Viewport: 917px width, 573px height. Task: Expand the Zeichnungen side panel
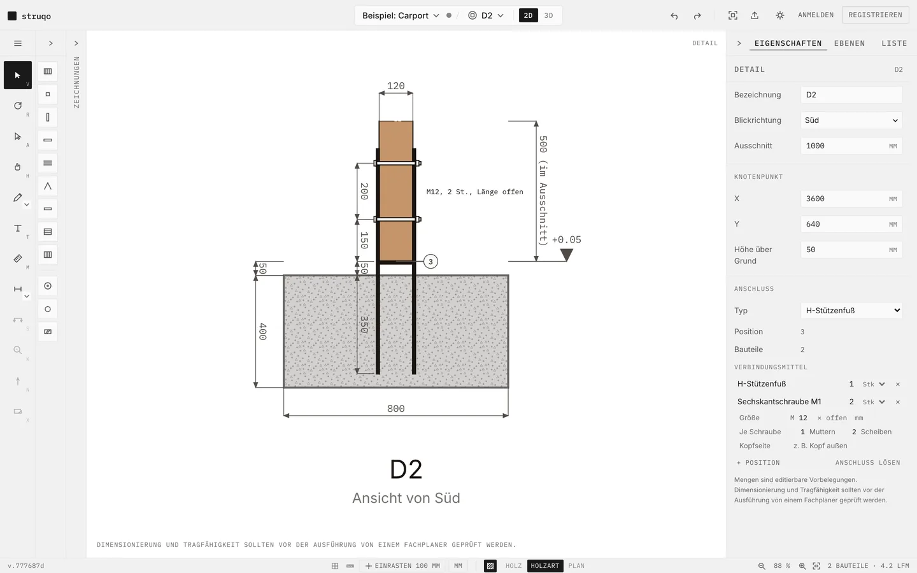click(76, 43)
